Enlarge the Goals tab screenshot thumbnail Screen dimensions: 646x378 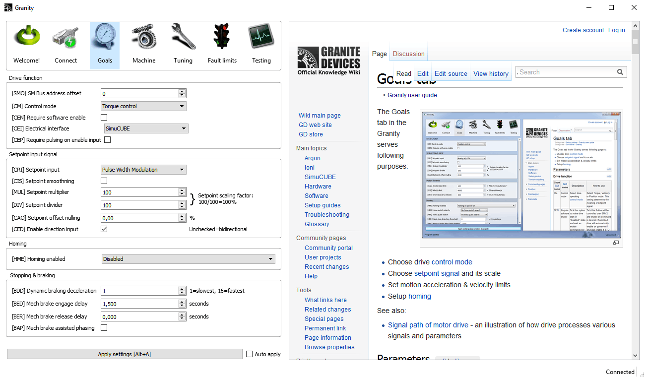[x=521, y=174]
